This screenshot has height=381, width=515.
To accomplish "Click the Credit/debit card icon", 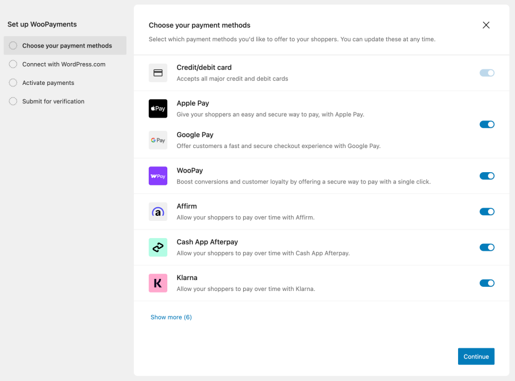I will [158, 73].
